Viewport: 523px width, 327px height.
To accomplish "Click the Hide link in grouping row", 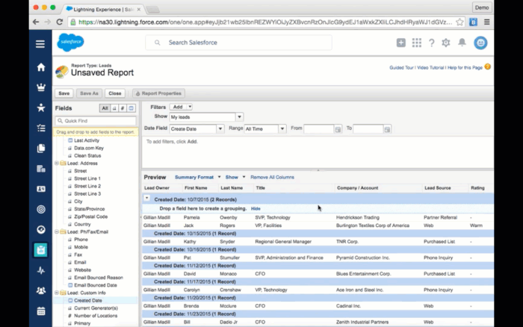I will 256,208.
